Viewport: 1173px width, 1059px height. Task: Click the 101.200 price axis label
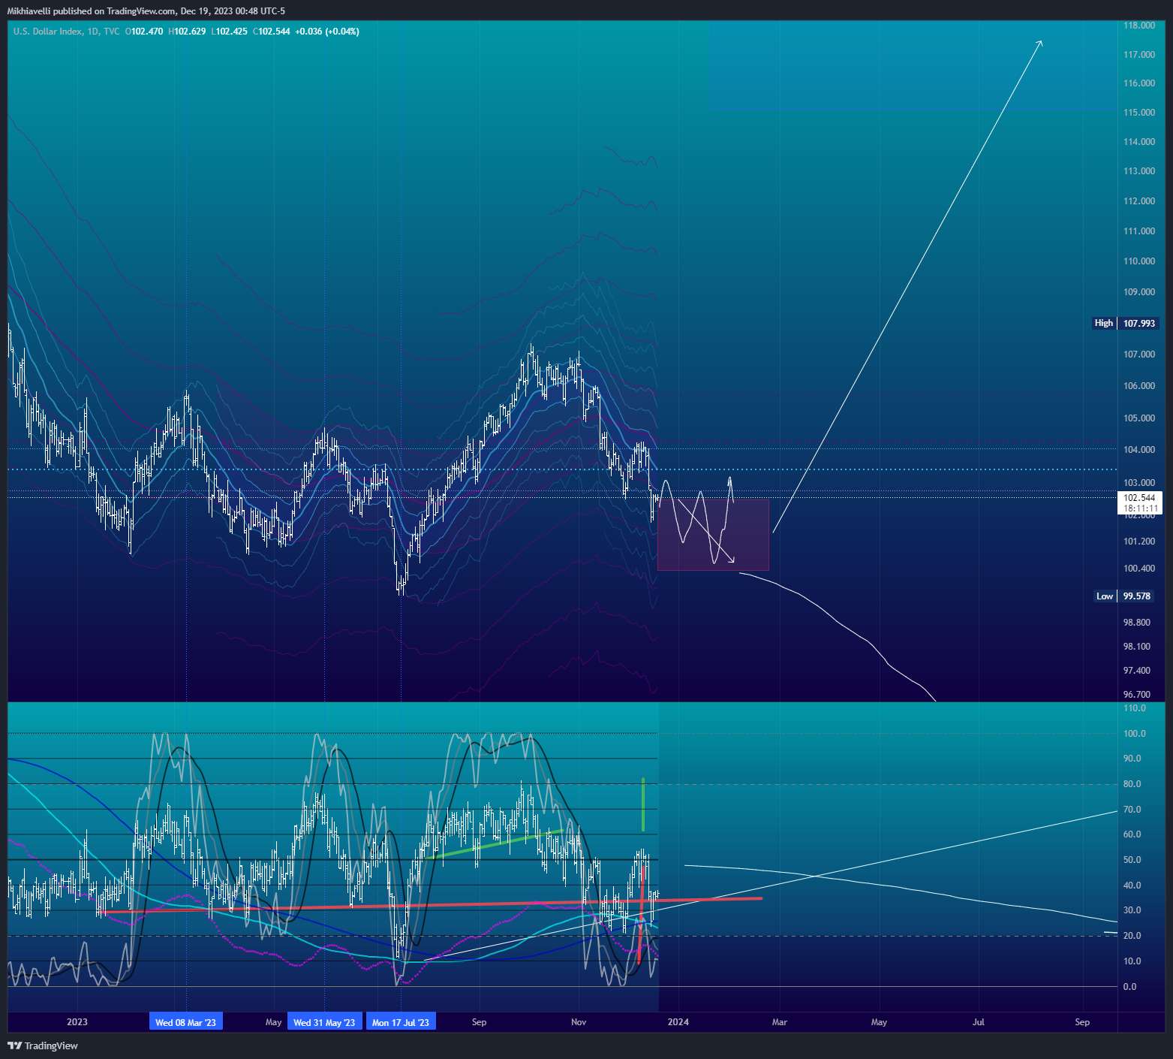pos(1139,542)
